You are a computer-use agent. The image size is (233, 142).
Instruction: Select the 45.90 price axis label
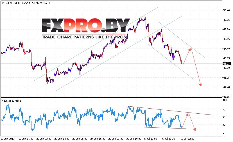click(x=227, y=68)
